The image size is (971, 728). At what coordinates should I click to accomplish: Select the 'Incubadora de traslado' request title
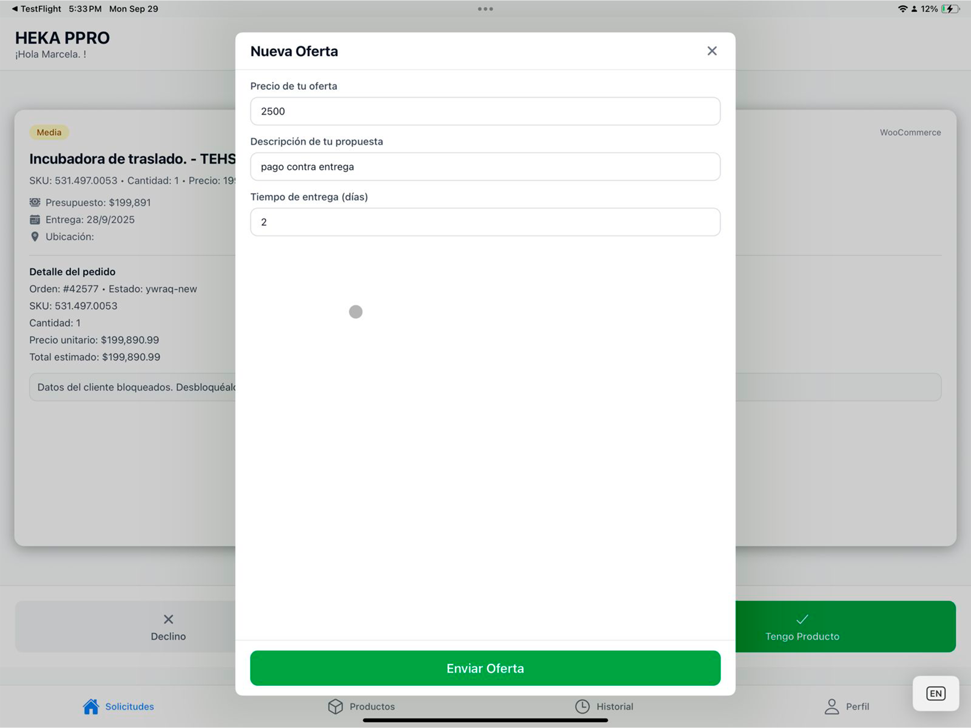(x=133, y=158)
